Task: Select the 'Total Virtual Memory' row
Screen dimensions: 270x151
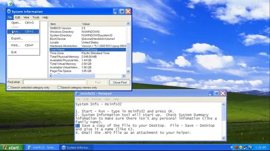Action: pos(87,64)
